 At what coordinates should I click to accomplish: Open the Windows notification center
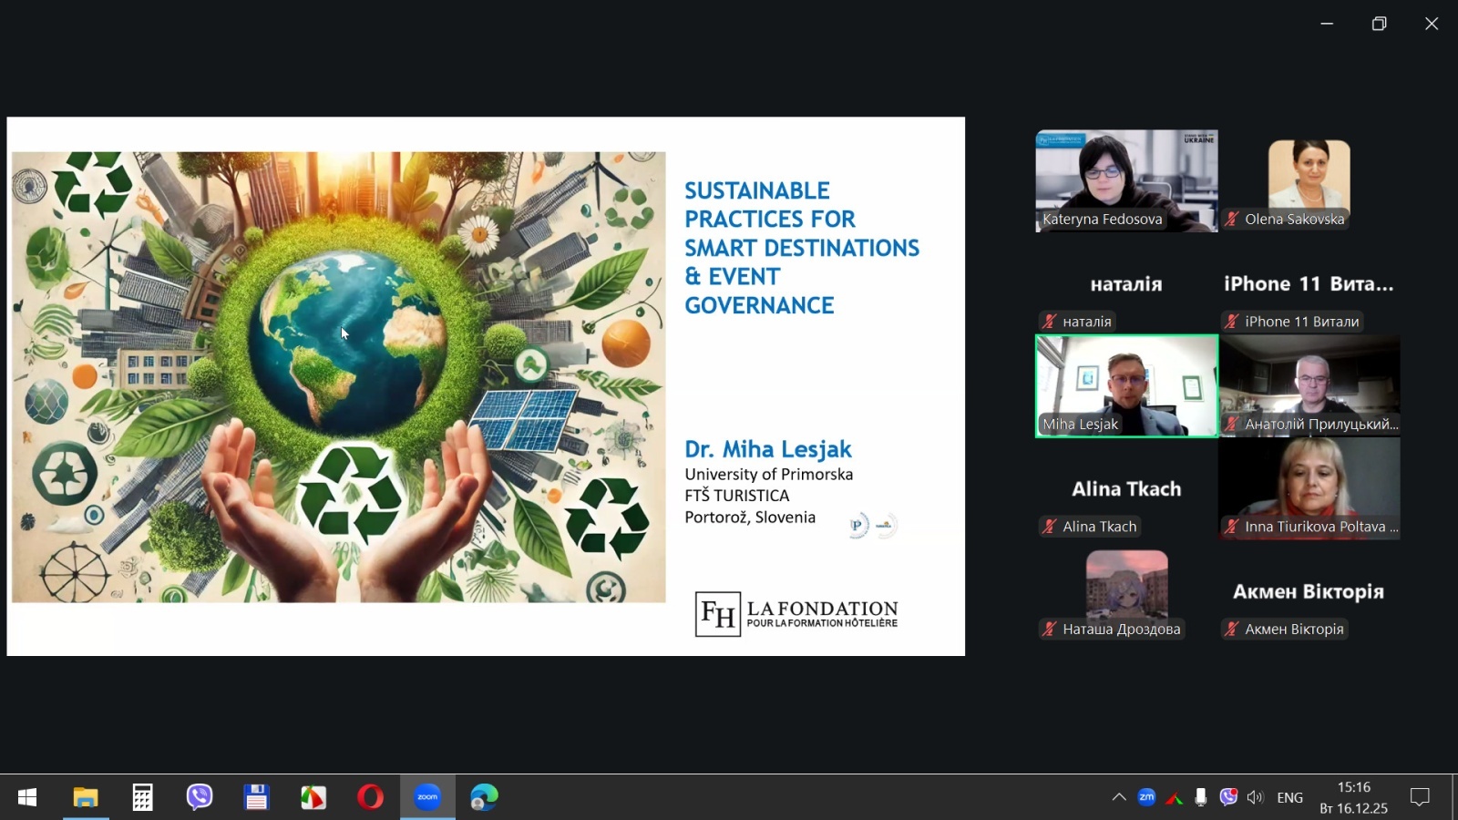[1420, 797]
